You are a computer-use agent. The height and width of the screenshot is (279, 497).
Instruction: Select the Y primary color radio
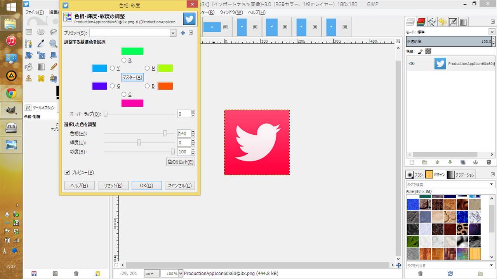112,68
